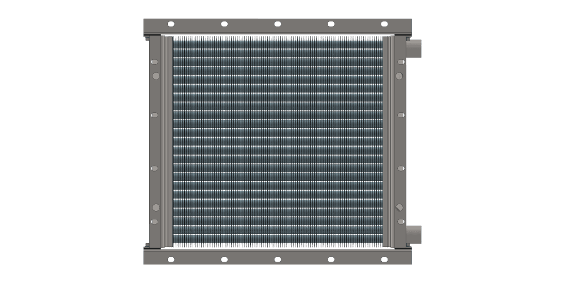
Task: Select the left side frame plate
Action: 154,141
